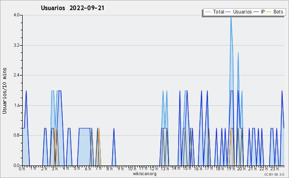Click the tallest Total peak at 4.0
The image size is (289, 178).
pyautogui.click(x=231, y=17)
